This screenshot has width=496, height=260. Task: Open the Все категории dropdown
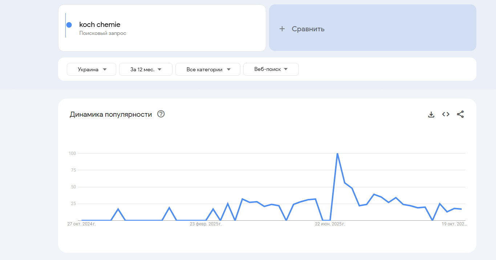pyautogui.click(x=208, y=69)
